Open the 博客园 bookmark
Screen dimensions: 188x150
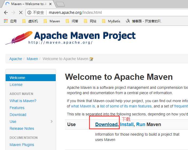click(144, 21)
